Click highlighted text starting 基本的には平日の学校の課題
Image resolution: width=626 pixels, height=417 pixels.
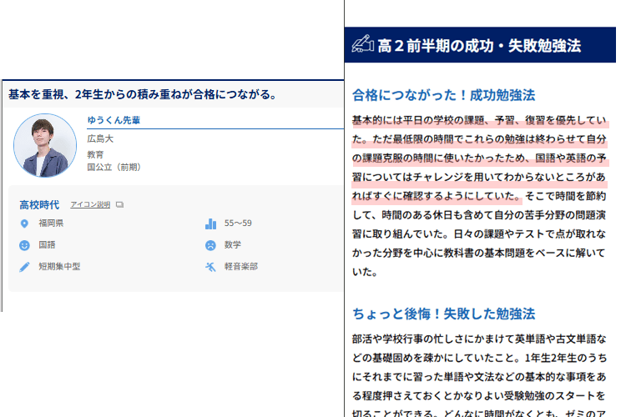click(479, 158)
